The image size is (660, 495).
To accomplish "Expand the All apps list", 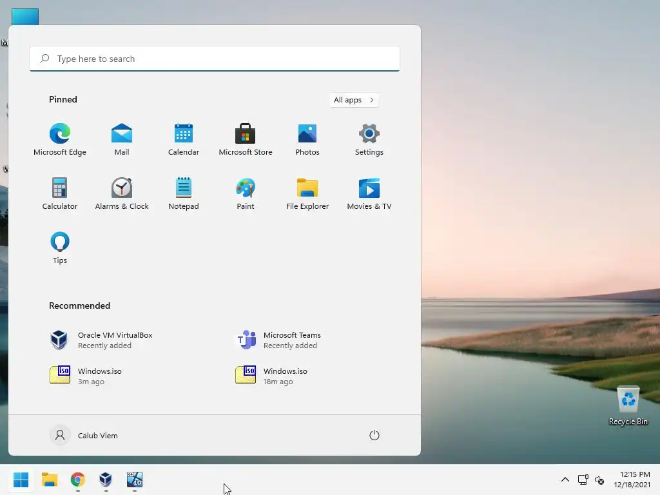I will click(x=354, y=100).
